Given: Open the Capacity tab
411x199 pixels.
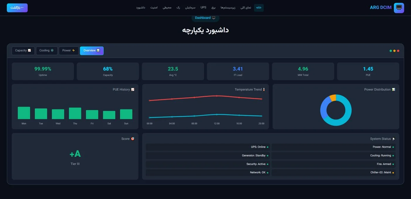Looking at the screenshot, I should click(x=23, y=50).
